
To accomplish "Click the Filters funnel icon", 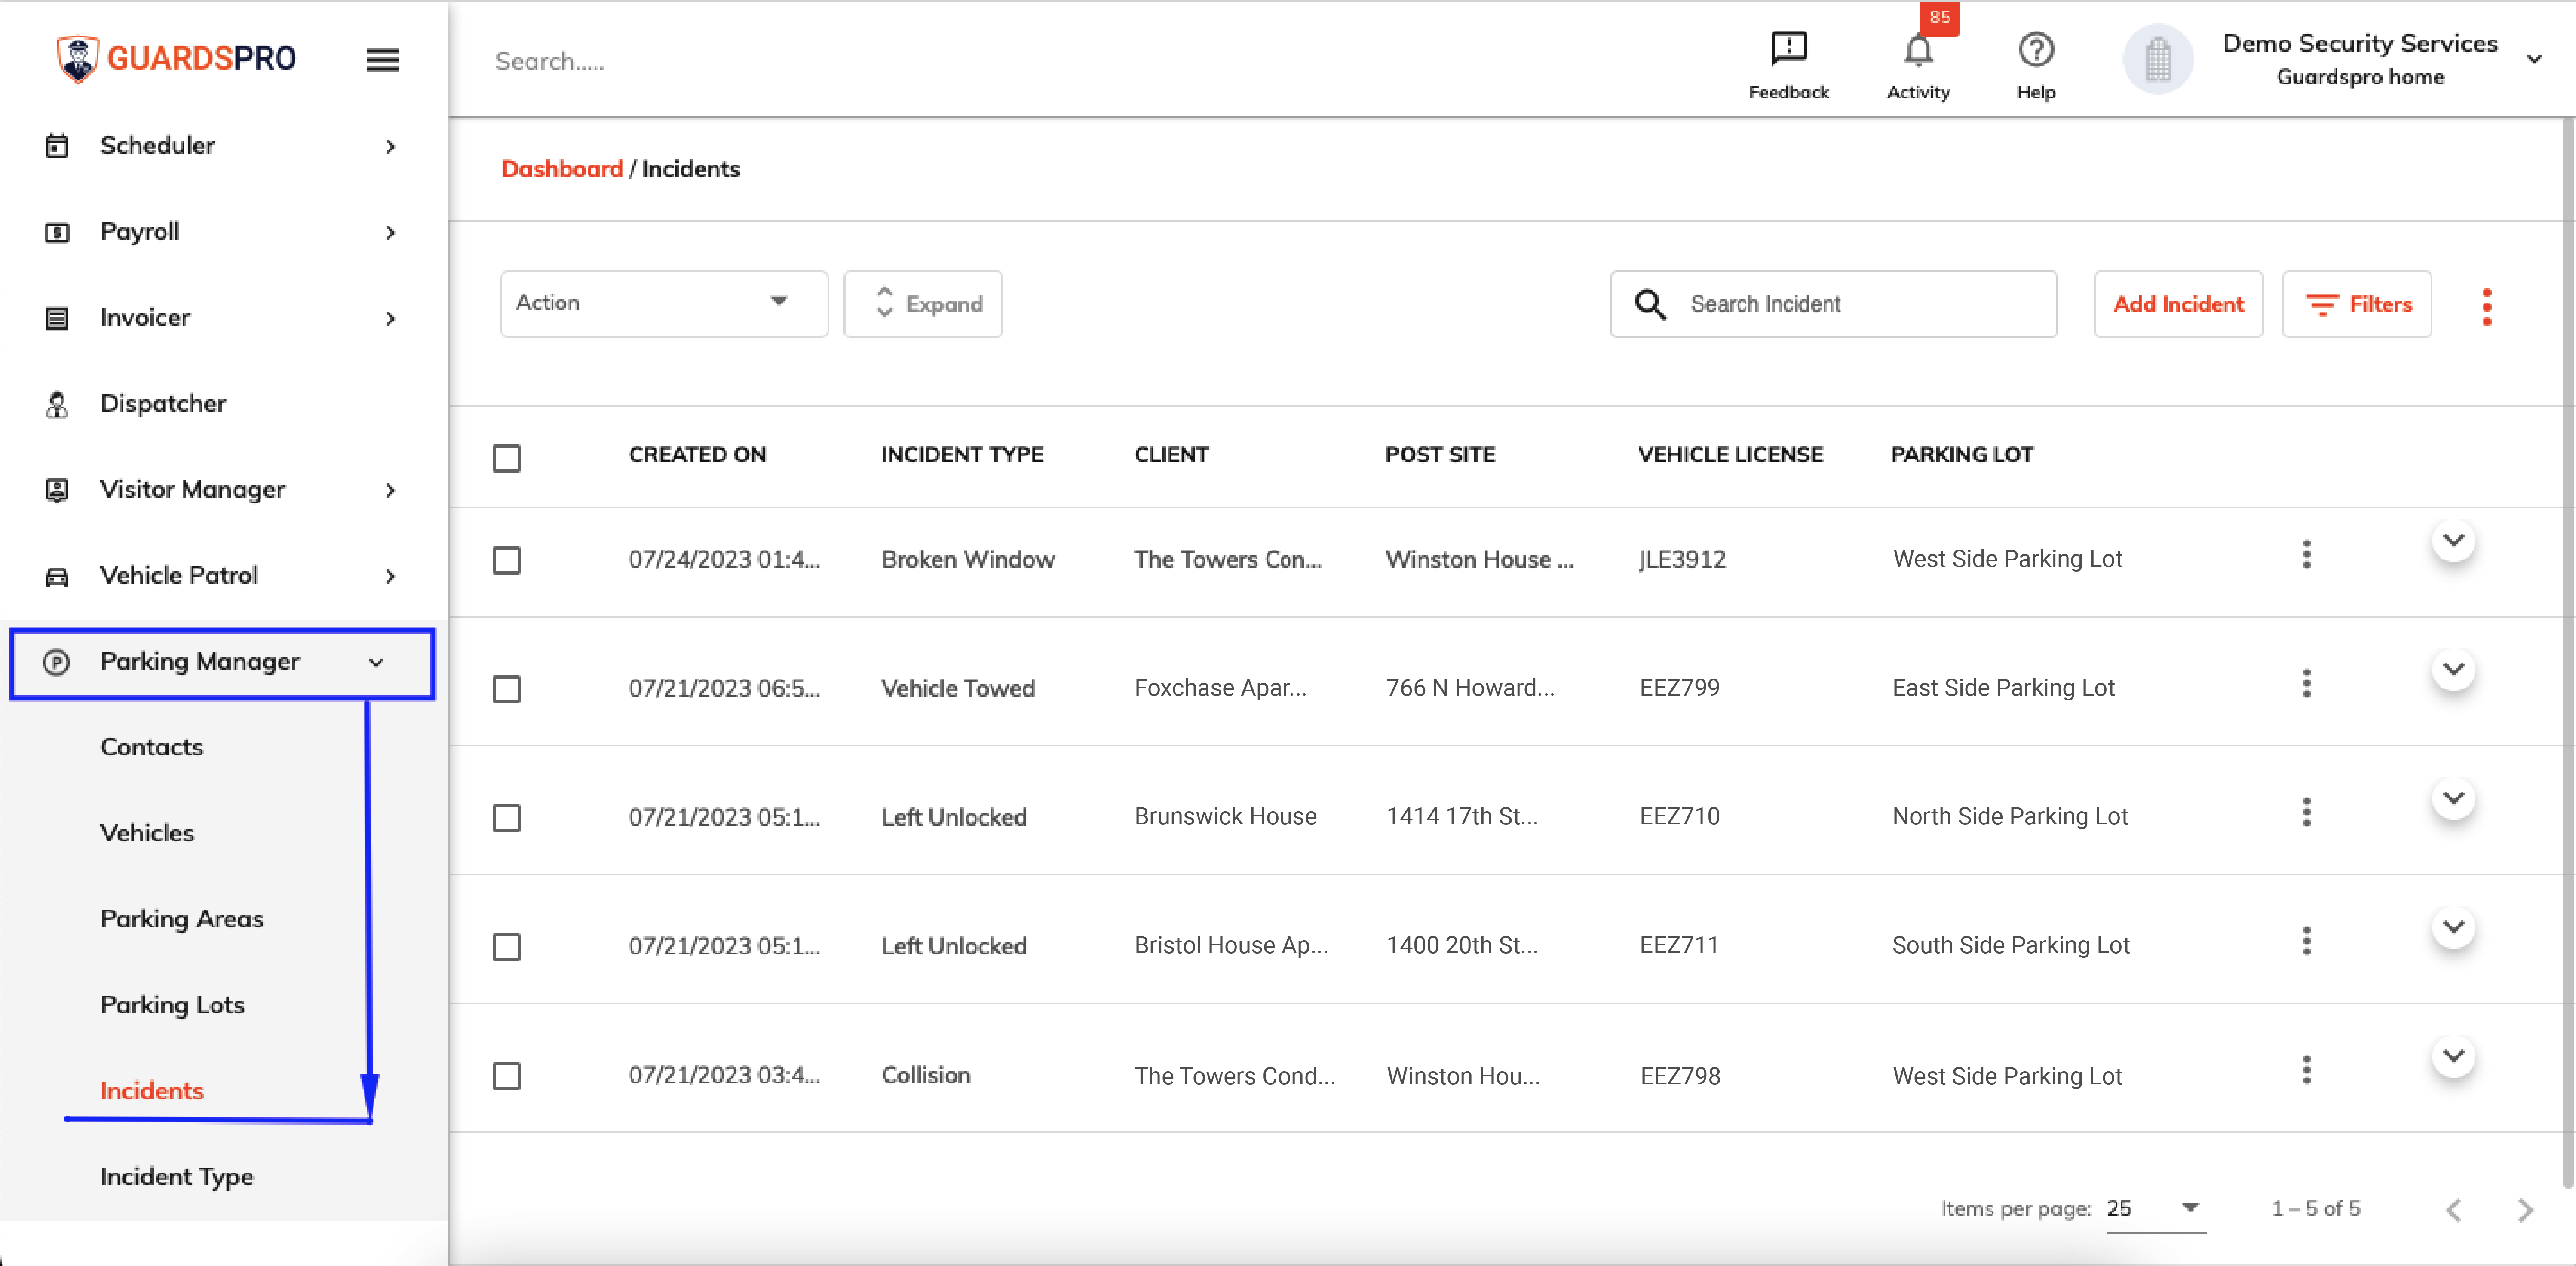I will point(2321,304).
